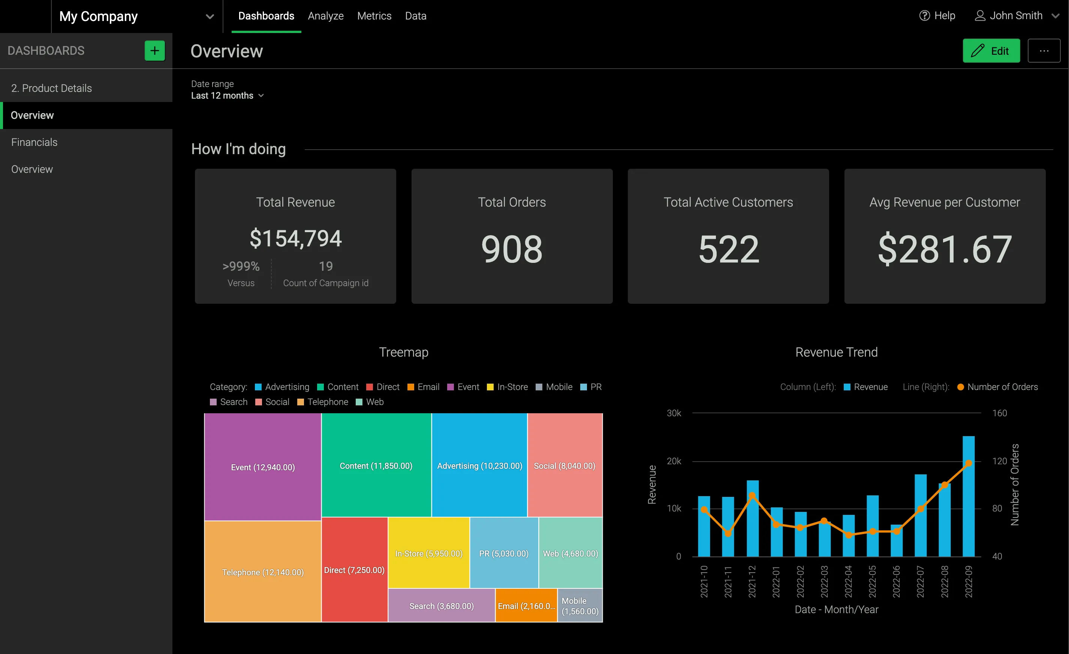The height and width of the screenshot is (654, 1069).
Task: Expand the My Company workspace dropdown
Action: (x=210, y=16)
